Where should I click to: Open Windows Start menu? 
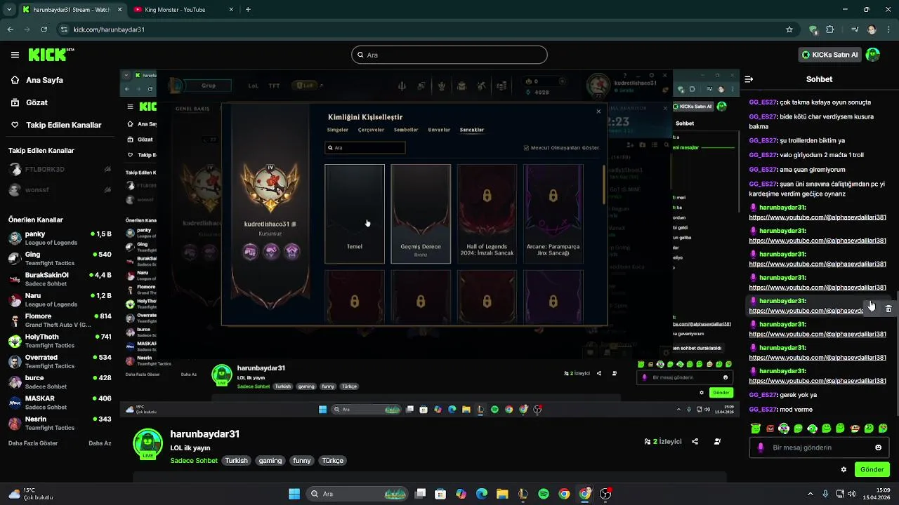(x=294, y=494)
